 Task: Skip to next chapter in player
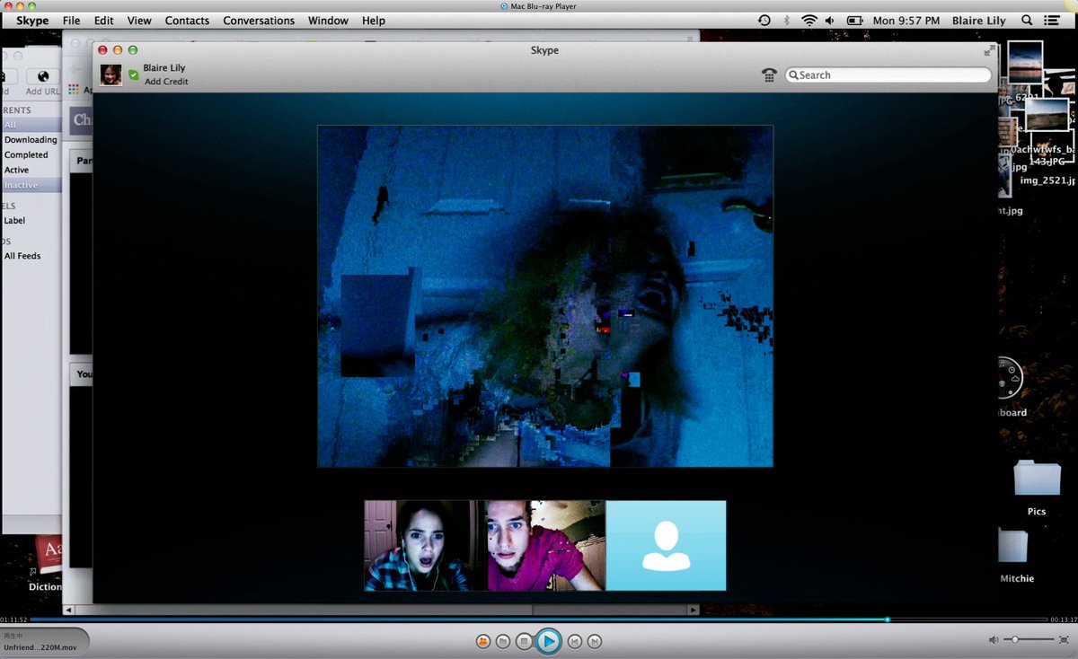[594, 641]
